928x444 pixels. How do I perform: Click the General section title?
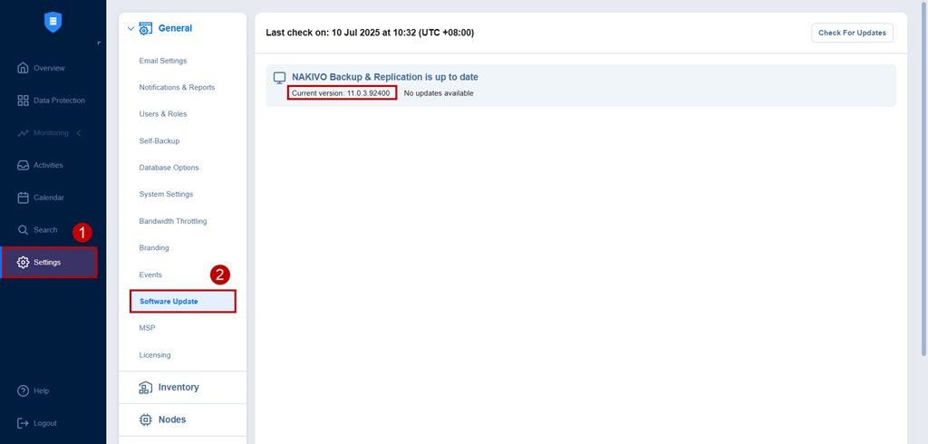(x=175, y=28)
